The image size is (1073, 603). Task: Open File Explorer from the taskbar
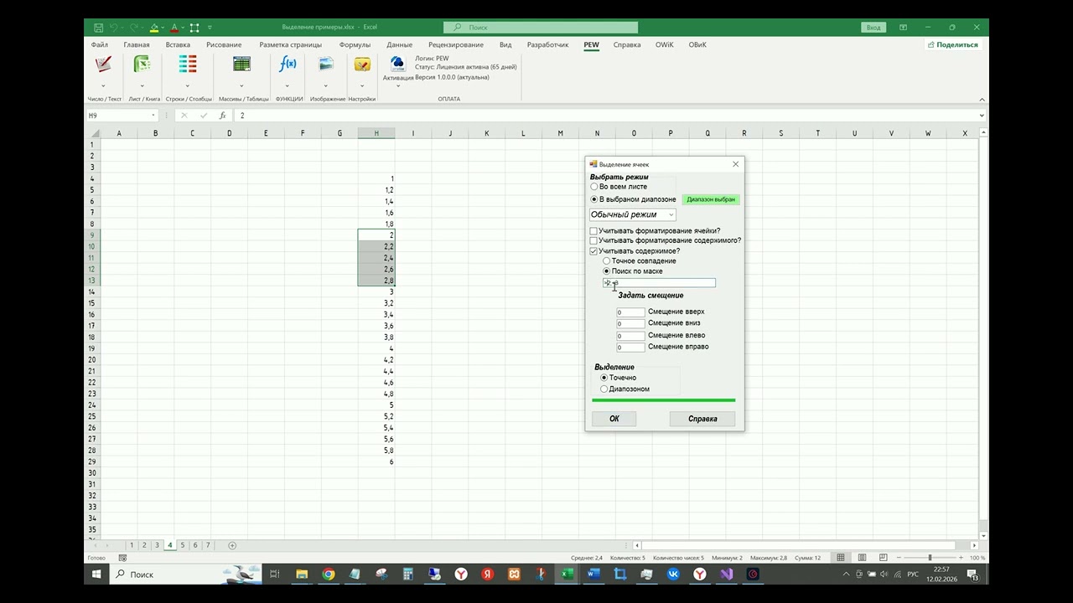coord(302,575)
